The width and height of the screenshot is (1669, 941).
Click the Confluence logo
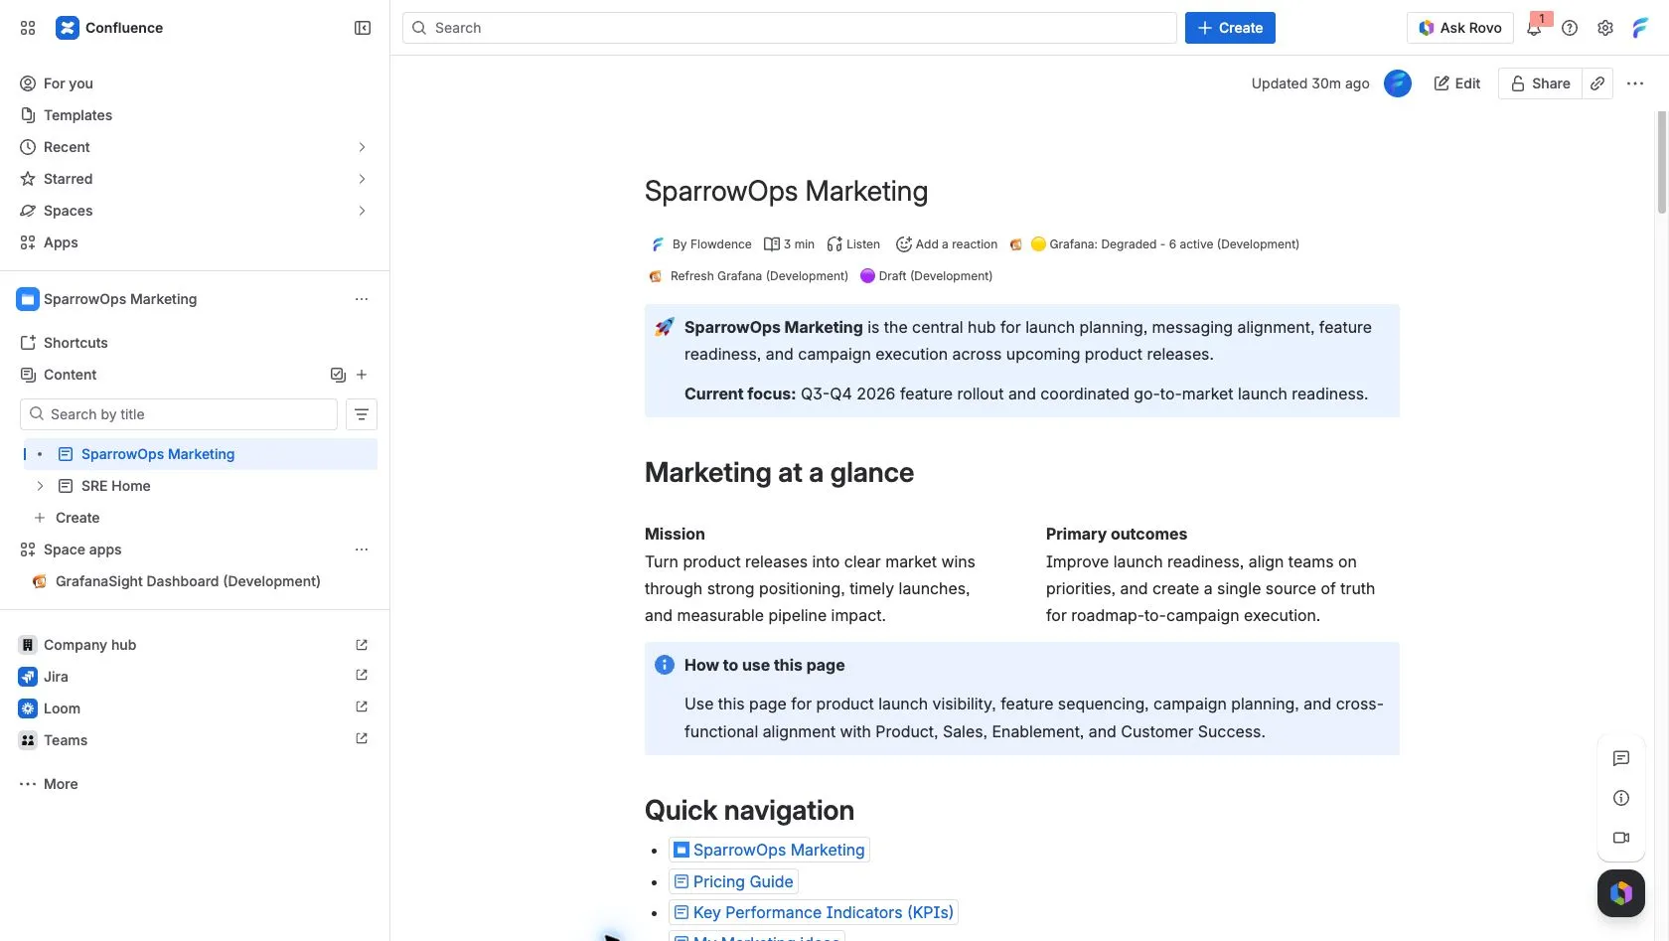click(x=109, y=28)
